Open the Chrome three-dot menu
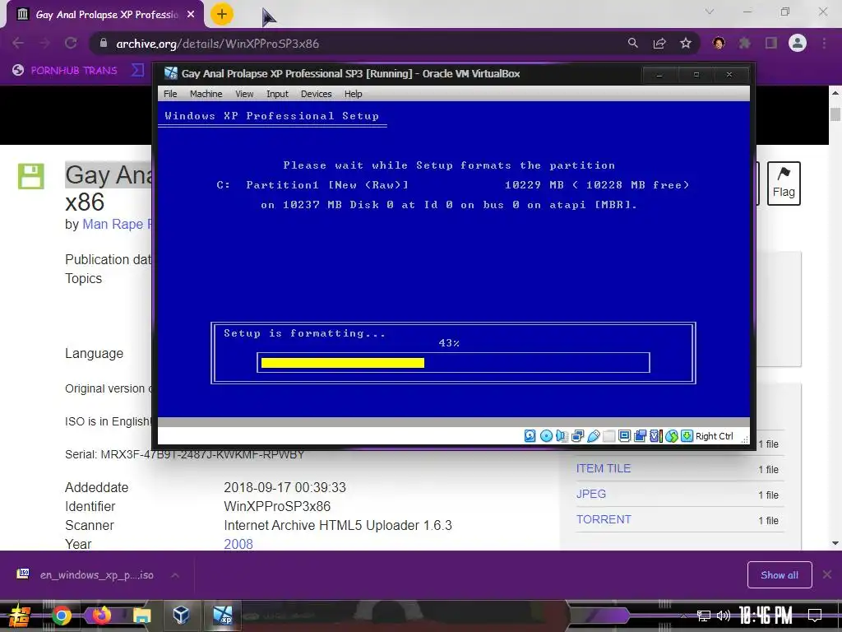 824,43
